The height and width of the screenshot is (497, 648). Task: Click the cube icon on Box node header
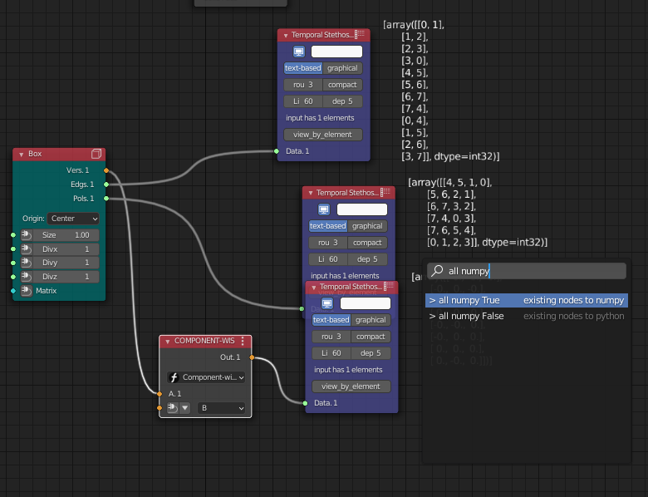(x=96, y=154)
